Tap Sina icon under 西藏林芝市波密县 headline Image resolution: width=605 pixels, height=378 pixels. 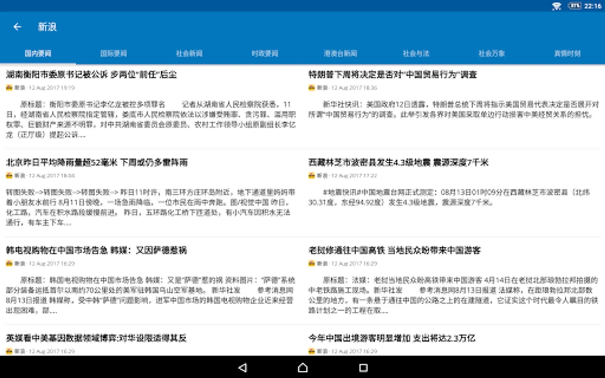tap(312, 176)
